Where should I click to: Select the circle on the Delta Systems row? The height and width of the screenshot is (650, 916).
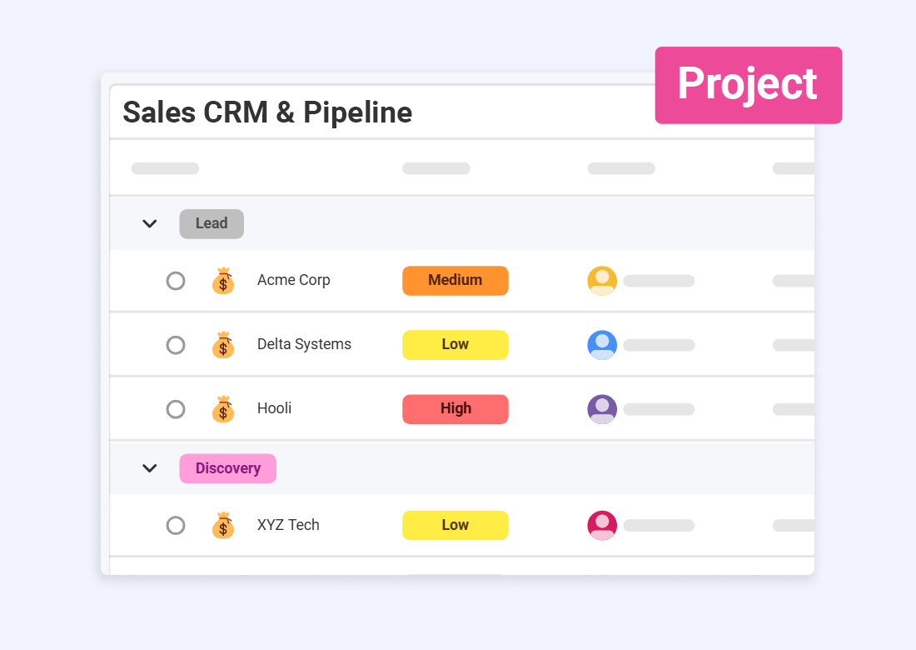[x=176, y=345]
